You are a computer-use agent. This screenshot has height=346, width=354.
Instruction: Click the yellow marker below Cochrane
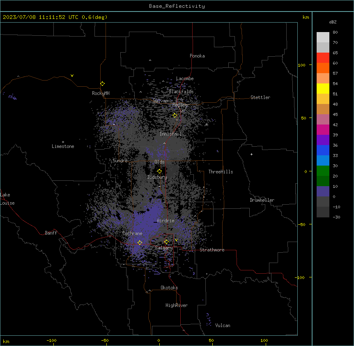(x=140, y=242)
